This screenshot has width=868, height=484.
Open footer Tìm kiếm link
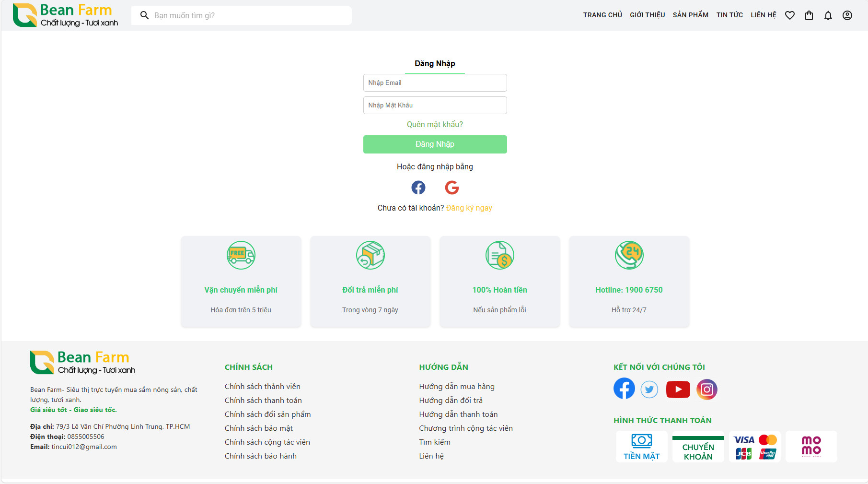[435, 442]
